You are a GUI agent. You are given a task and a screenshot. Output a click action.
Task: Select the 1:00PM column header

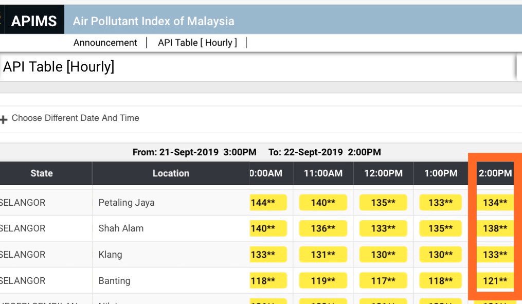441,173
